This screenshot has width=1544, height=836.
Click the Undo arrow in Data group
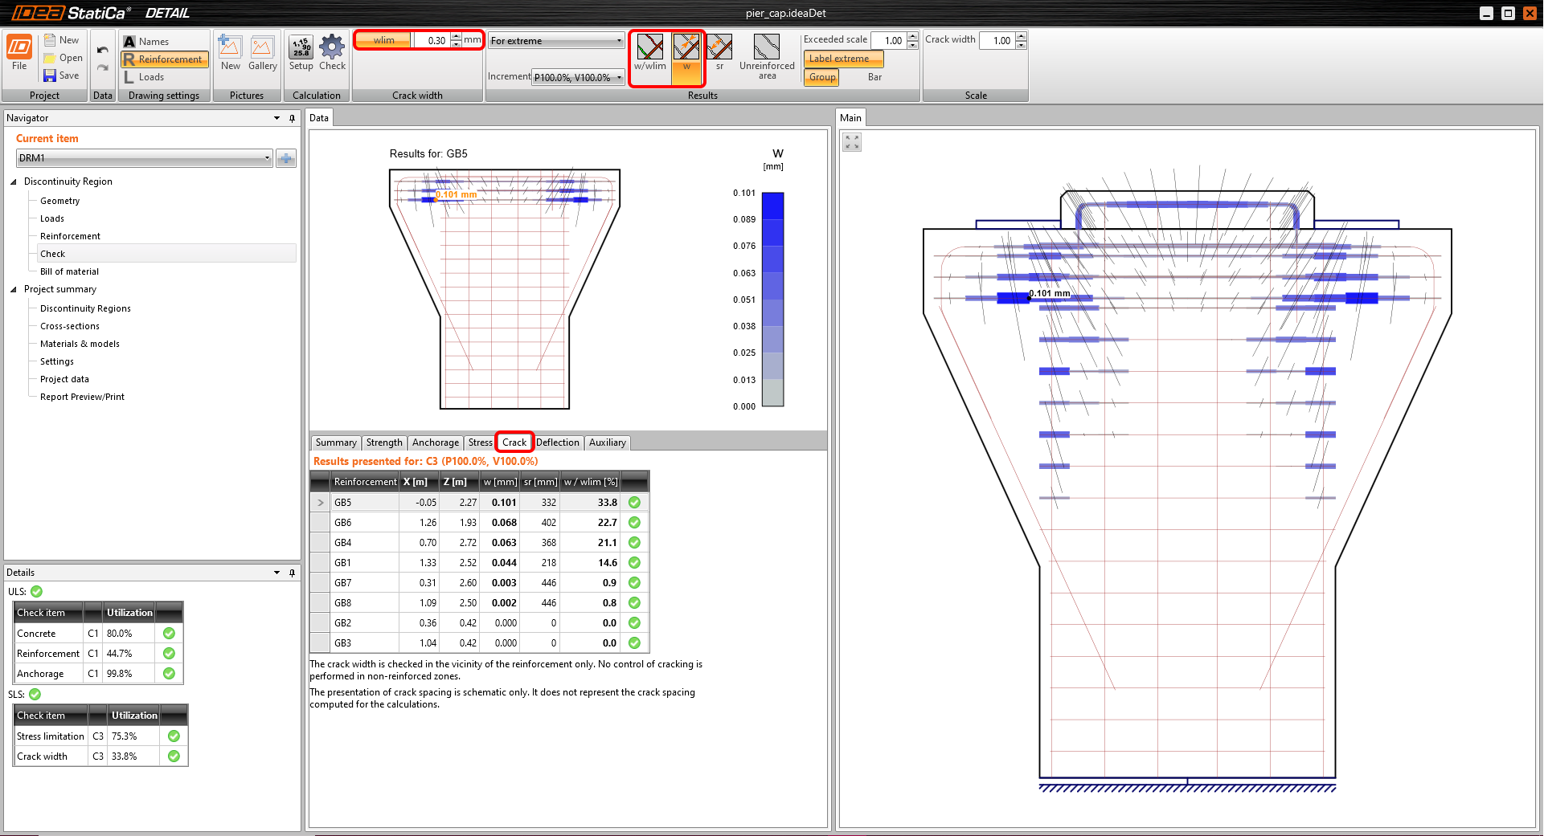(x=102, y=50)
